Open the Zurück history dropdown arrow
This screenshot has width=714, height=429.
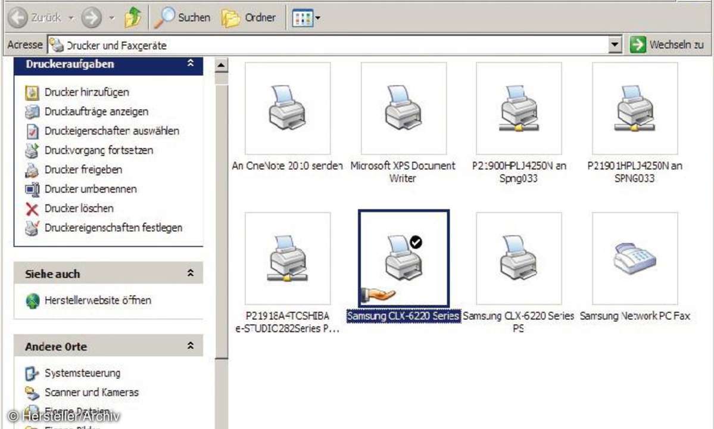(71, 18)
